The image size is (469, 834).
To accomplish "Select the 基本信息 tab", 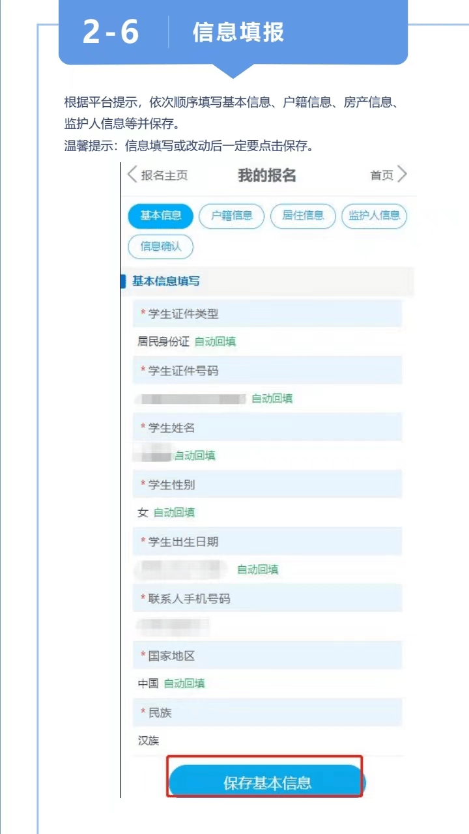I will click(x=161, y=216).
